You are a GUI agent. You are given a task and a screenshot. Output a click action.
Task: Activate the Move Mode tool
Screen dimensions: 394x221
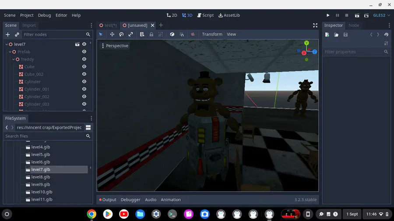pos(112,35)
